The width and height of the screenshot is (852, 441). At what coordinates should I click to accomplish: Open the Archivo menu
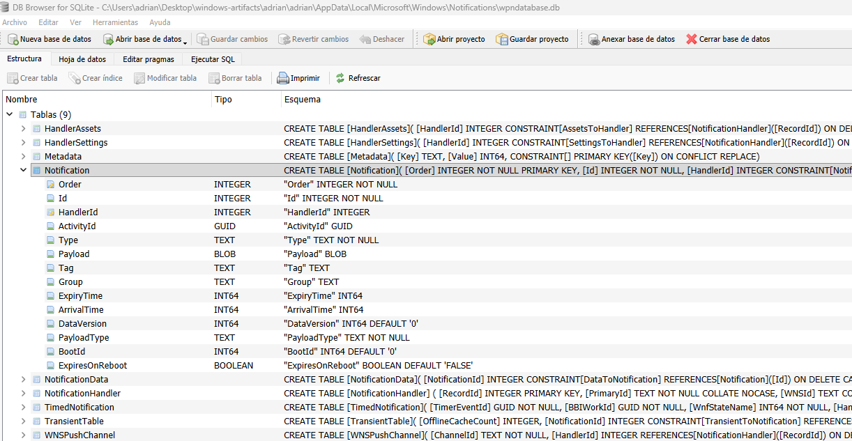(15, 22)
